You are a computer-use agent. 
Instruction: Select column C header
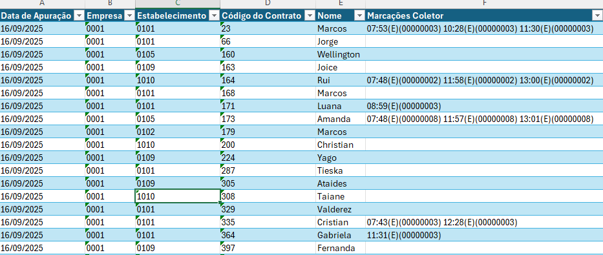pos(178,4)
